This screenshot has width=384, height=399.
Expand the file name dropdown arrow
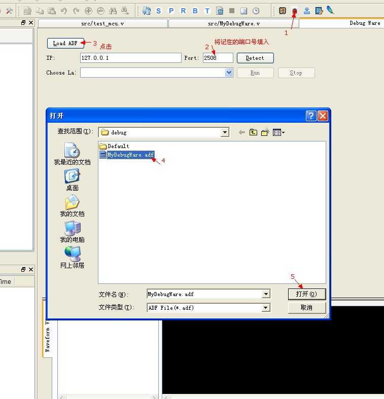pyautogui.click(x=266, y=294)
